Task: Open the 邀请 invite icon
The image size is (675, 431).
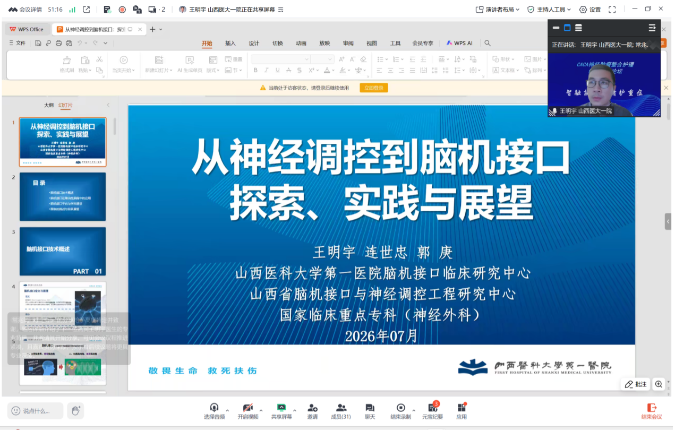Action: point(312,411)
